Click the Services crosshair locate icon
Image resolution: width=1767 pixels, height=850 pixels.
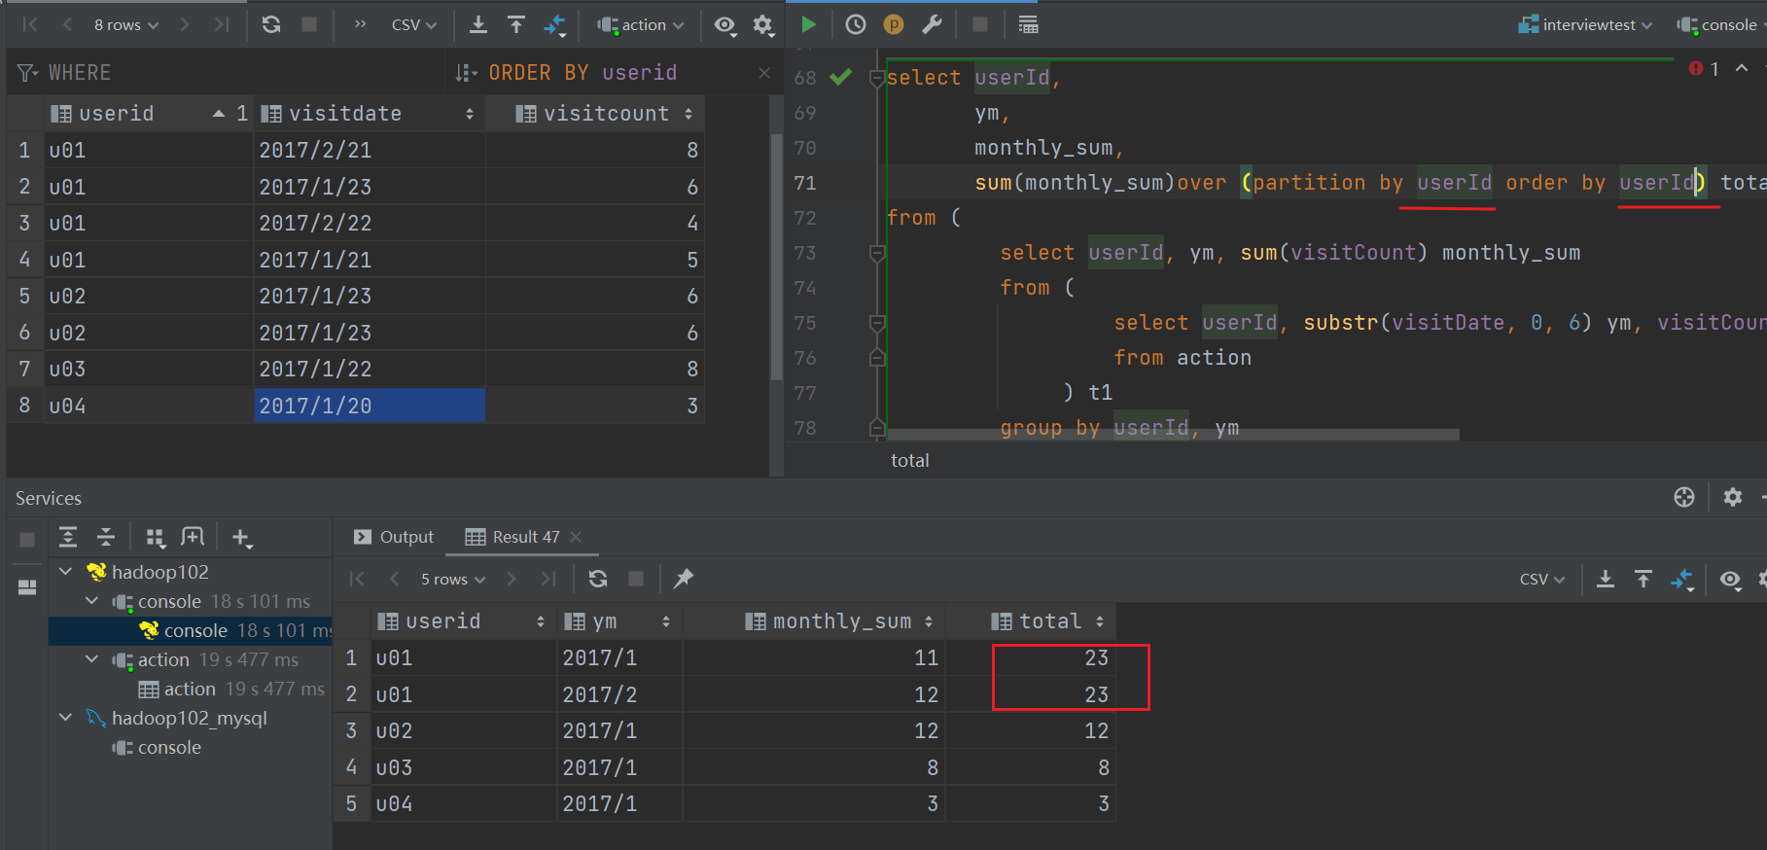(1684, 497)
